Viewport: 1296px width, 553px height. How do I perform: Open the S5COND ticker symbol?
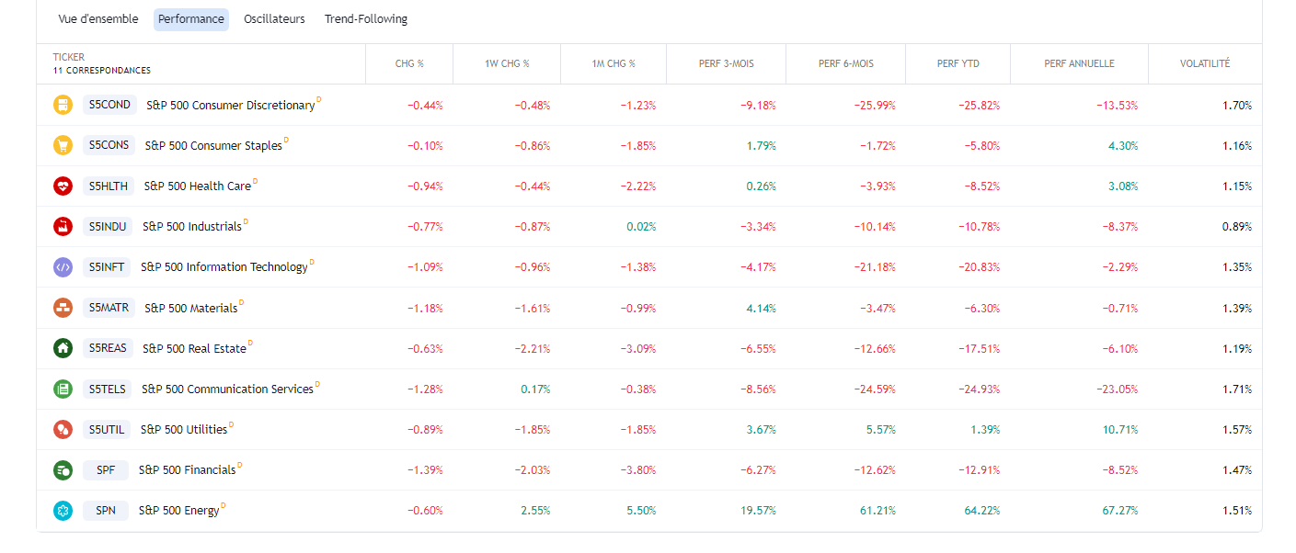coord(109,105)
